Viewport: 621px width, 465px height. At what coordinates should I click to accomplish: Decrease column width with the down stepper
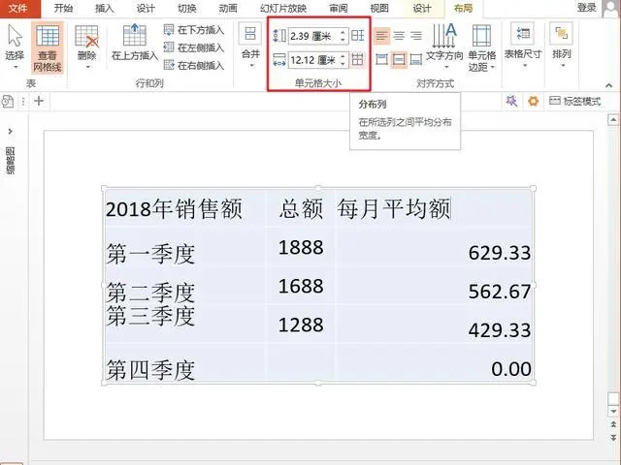click(x=343, y=64)
